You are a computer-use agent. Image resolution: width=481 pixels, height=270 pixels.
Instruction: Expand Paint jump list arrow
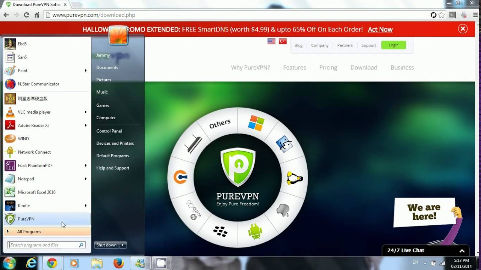(x=86, y=70)
